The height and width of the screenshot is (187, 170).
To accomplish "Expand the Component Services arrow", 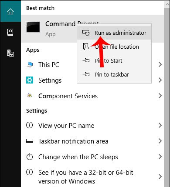I will pyautogui.click(x=160, y=96).
